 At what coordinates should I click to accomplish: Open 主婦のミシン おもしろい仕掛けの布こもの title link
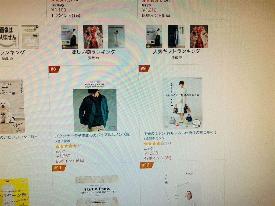coord(181,133)
